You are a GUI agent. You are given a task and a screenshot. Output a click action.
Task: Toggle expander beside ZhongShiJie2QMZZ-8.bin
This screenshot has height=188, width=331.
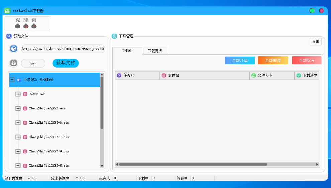(18, 123)
